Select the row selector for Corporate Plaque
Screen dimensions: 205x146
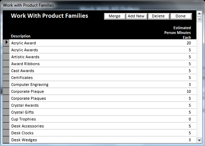pos(6,91)
